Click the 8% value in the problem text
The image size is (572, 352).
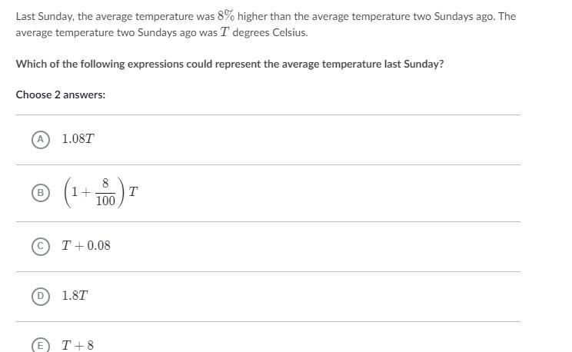click(x=225, y=16)
